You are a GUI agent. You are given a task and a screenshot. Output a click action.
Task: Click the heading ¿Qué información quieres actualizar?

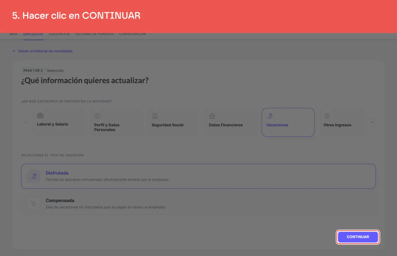85,81
